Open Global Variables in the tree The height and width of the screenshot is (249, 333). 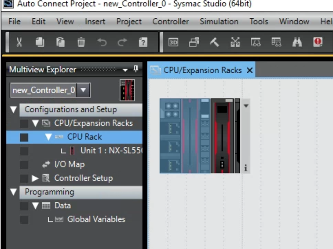click(x=96, y=219)
